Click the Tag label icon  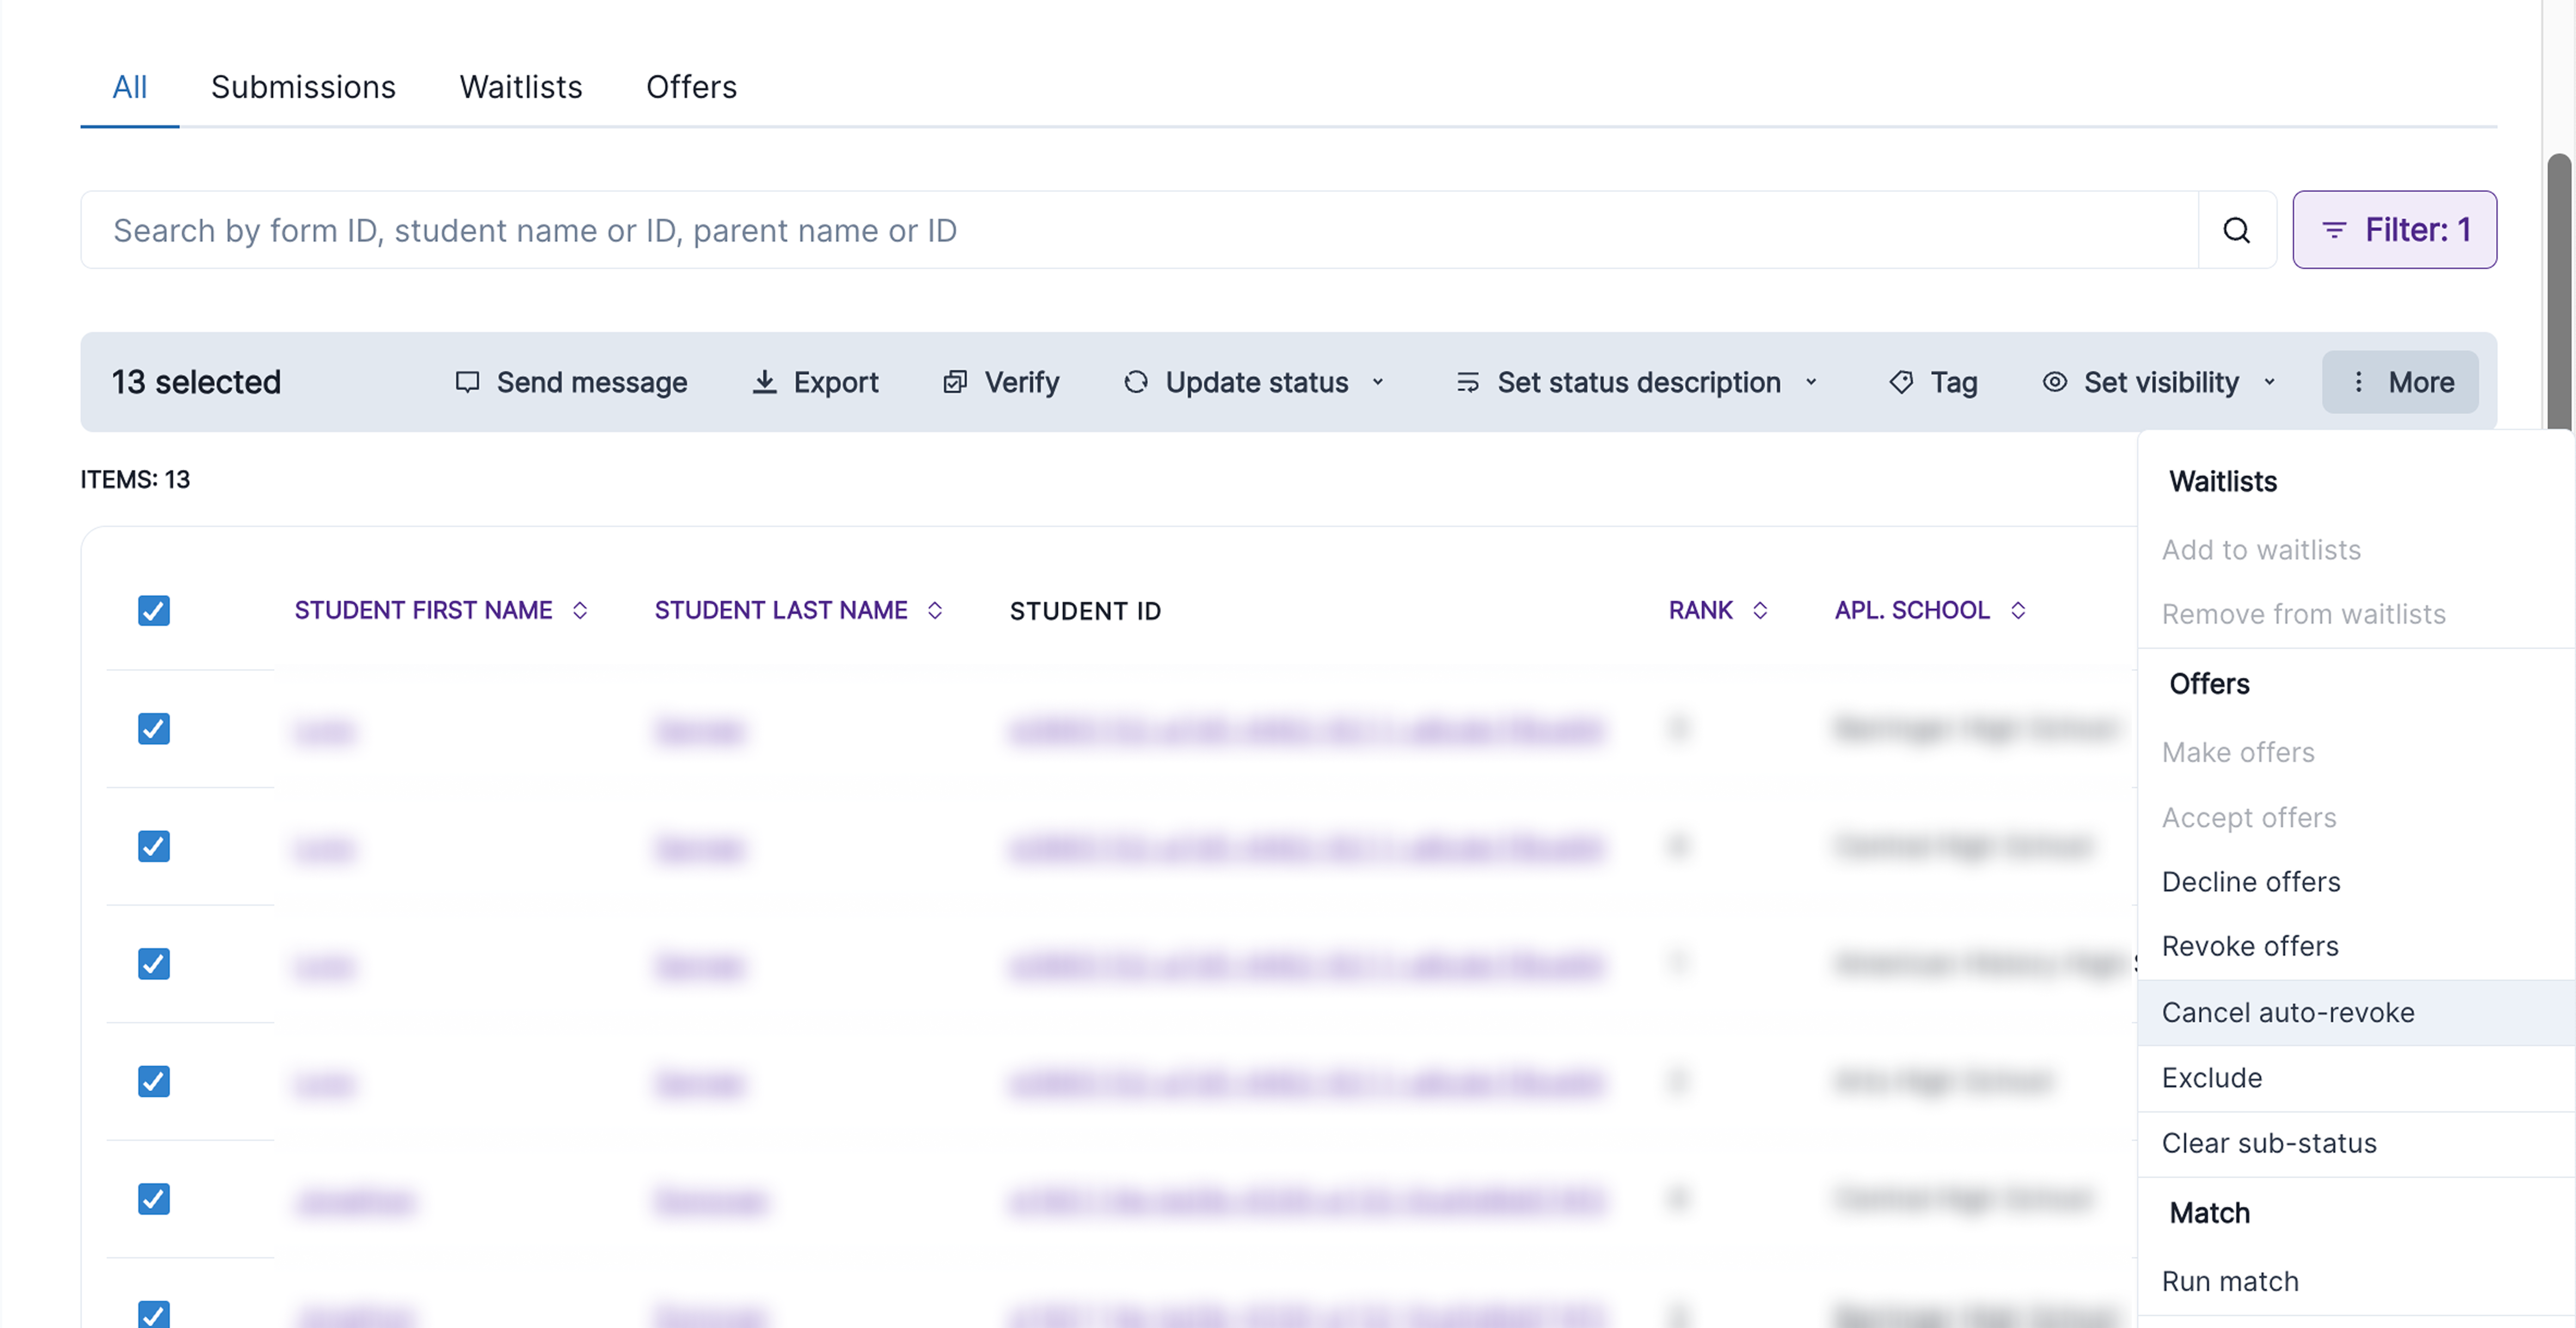pos(1901,382)
